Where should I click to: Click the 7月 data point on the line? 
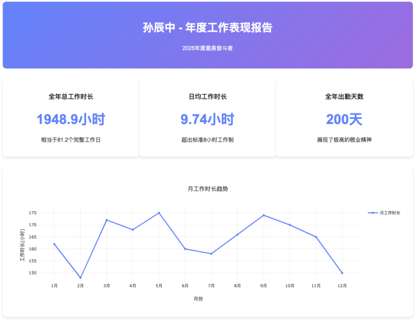pos(212,253)
